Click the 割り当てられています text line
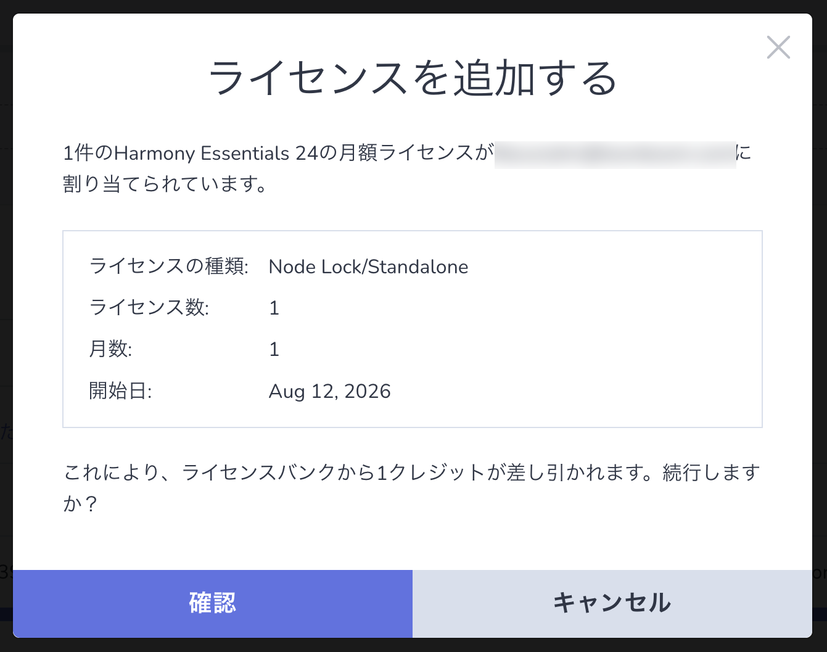The image size is (827, 652). (165, 184)
